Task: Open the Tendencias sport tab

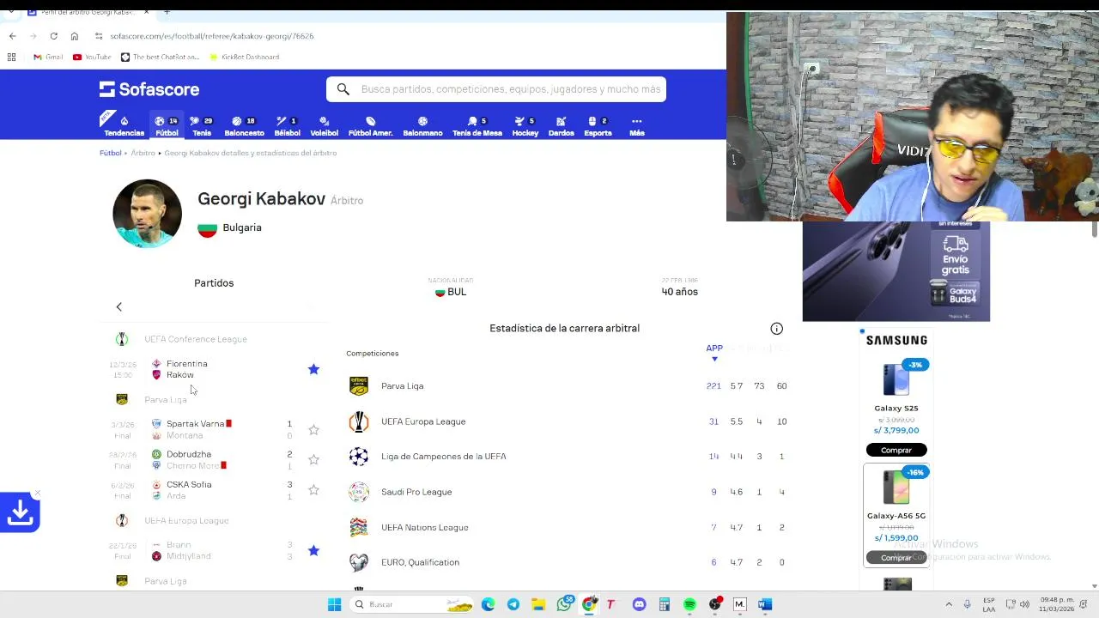Action: 124,126
